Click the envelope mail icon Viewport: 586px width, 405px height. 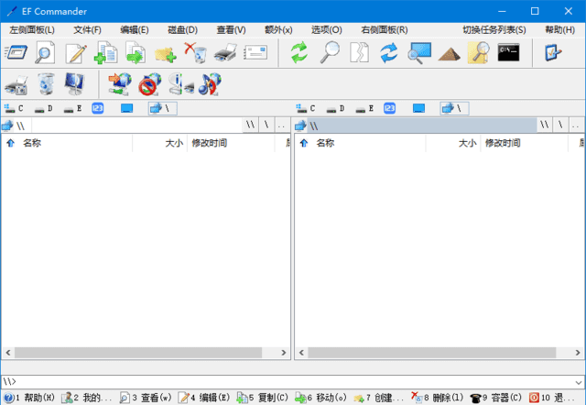255,53
